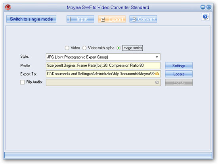The height and width of the screenshot is (164, 218).
Task: Click the blue Locate button for export path
Action: pos(179,74)
